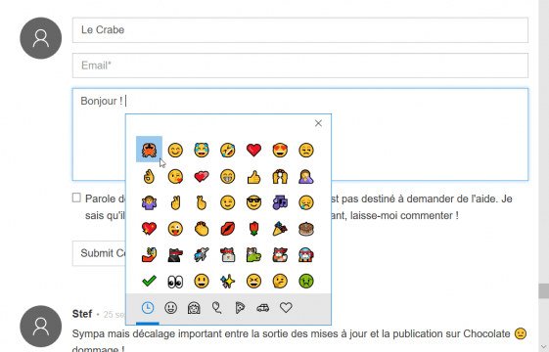The image size is (549, 352).
Task: Open the transport car emoji category
Action: click(263, 308)
